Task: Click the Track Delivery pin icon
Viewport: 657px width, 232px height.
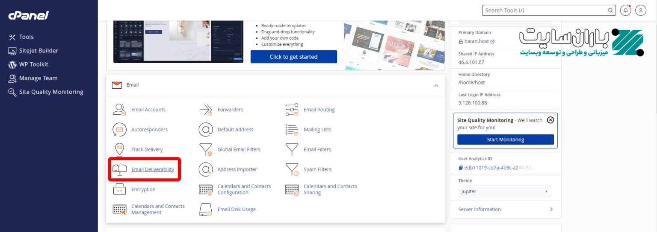Action: click(119, 150)
